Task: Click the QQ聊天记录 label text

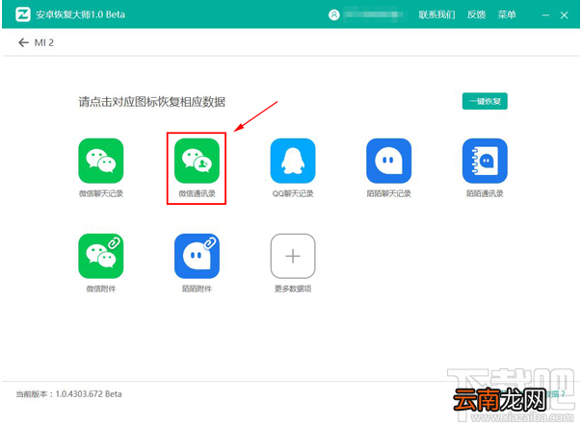Action: coord(293,193)
